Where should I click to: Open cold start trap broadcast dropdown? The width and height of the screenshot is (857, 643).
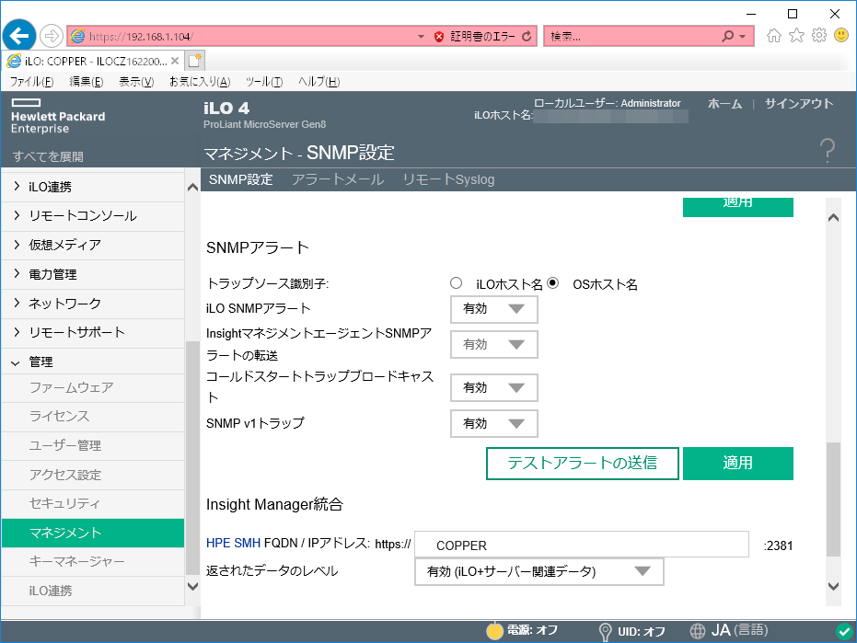[494, 388]
